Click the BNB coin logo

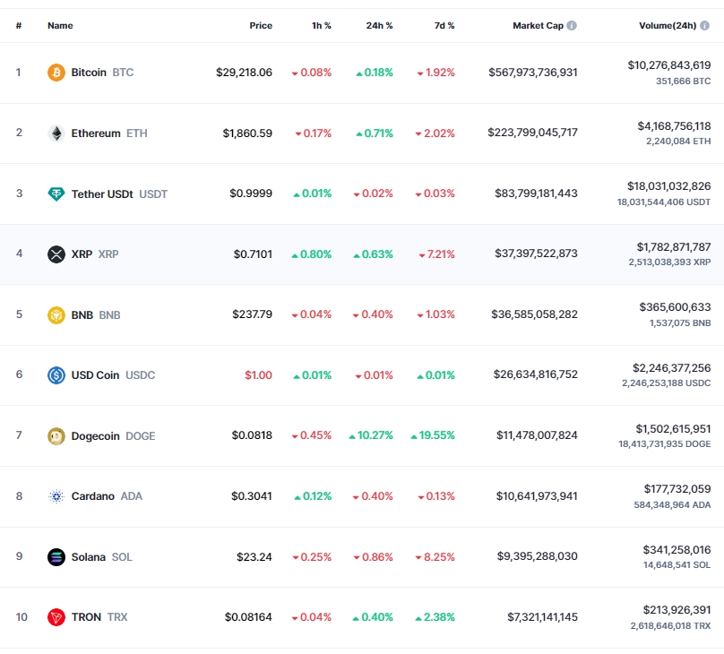pos(56,315)
